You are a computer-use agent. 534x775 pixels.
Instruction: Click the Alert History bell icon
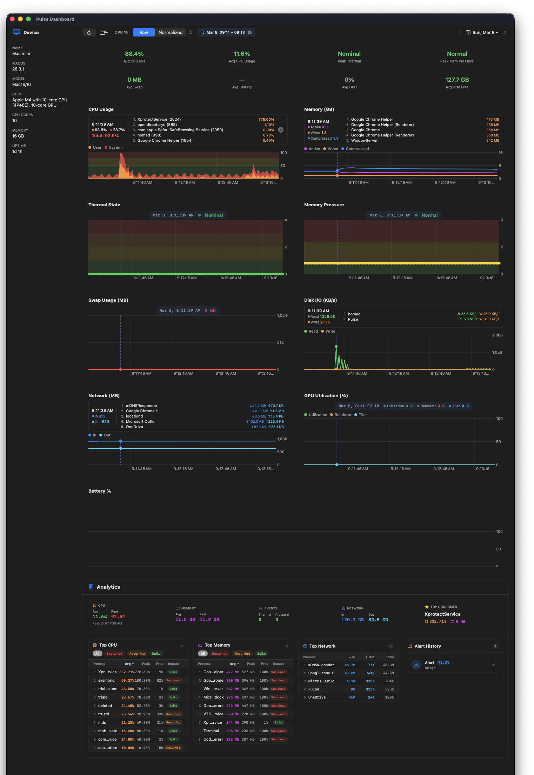410,646
